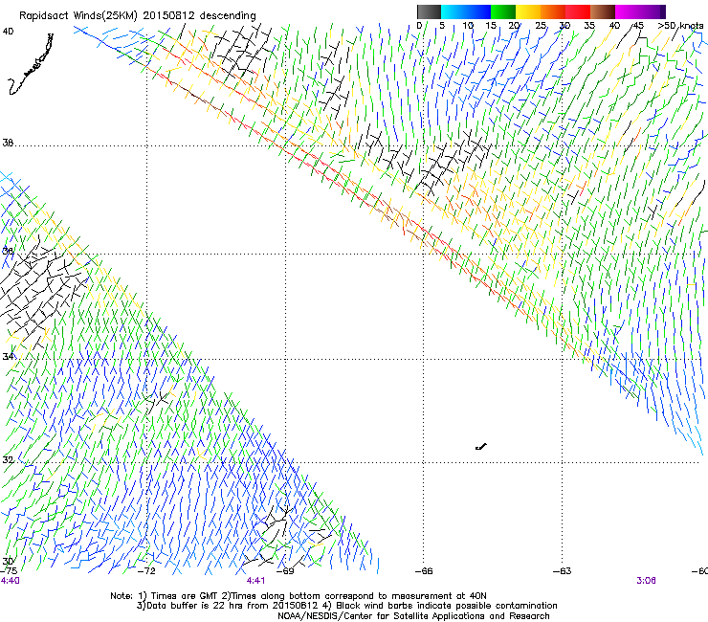Viewport: 708px width, 622px height.
Task: Click the '>50 knots' legend label
Action: click(680, 25)
